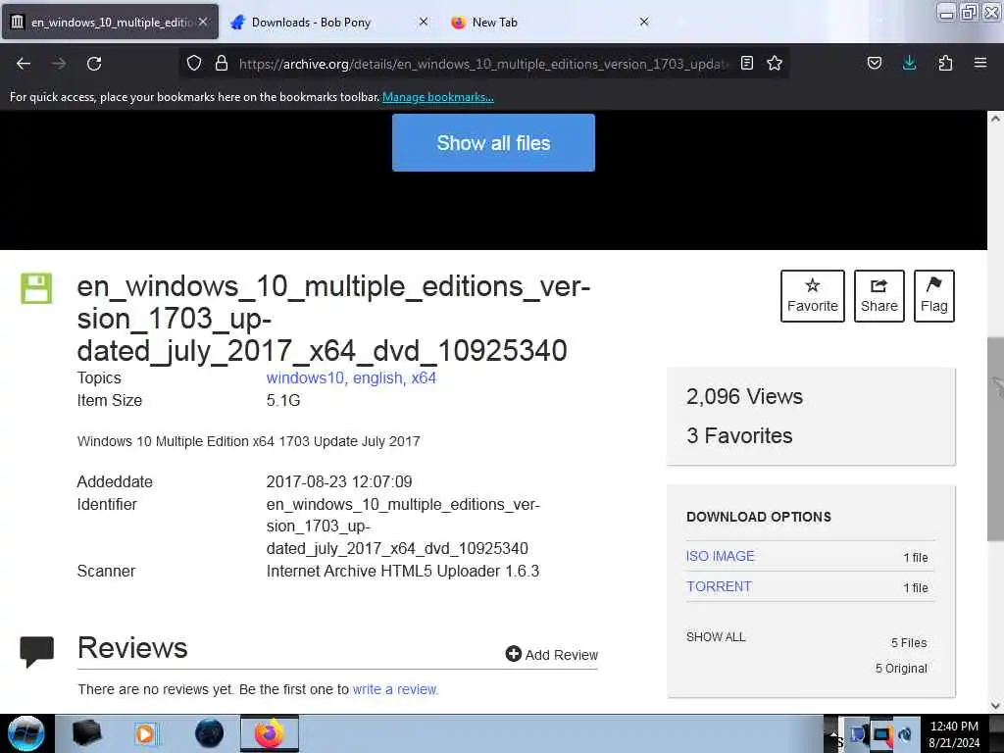Image resolution: width=1004 pixels, height=753 pixels.
Task: Click the address bar URL field
Action: 483,64
